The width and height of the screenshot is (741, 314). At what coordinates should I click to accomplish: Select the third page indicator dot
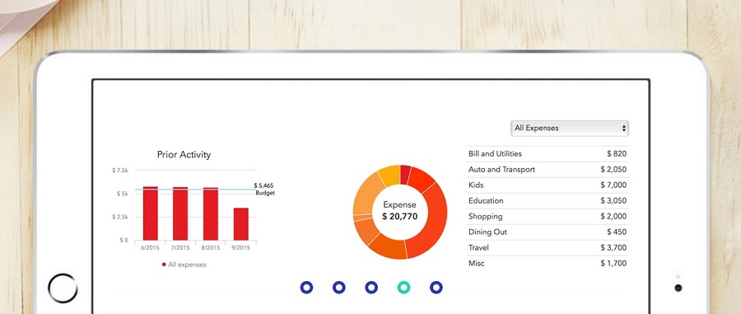click(371, 287)
